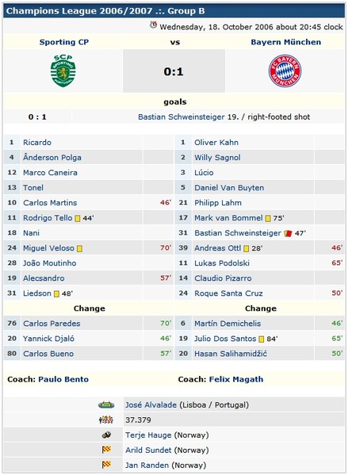Click the FC Bayern München club crest
This screenshot has width=348, height=475.
point(285,71)
